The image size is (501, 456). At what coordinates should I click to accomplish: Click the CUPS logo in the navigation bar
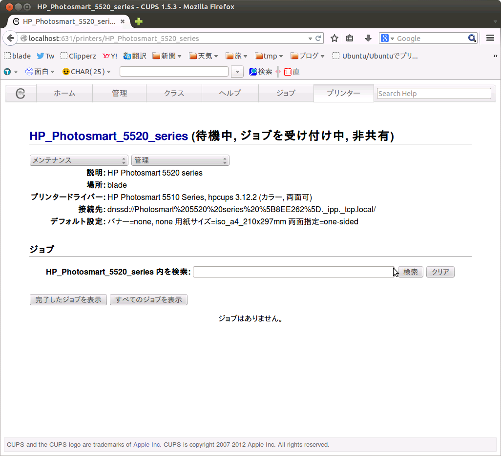[21, 94]
